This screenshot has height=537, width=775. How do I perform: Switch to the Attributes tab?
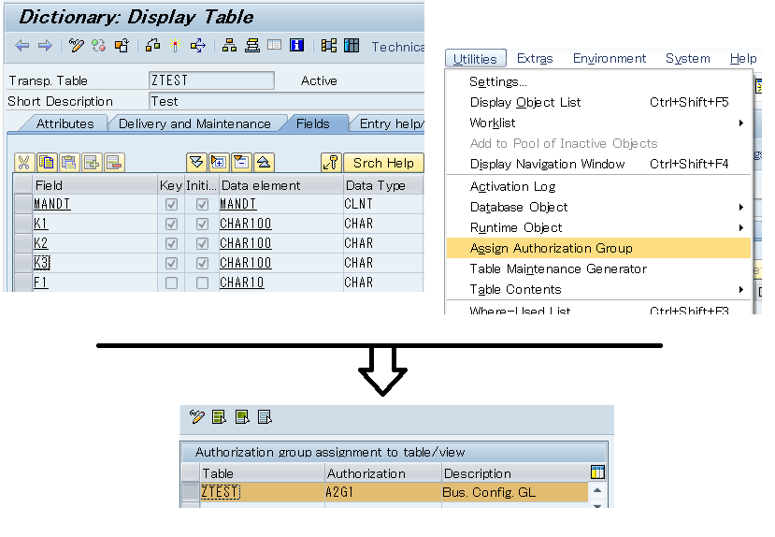point(65,123)
